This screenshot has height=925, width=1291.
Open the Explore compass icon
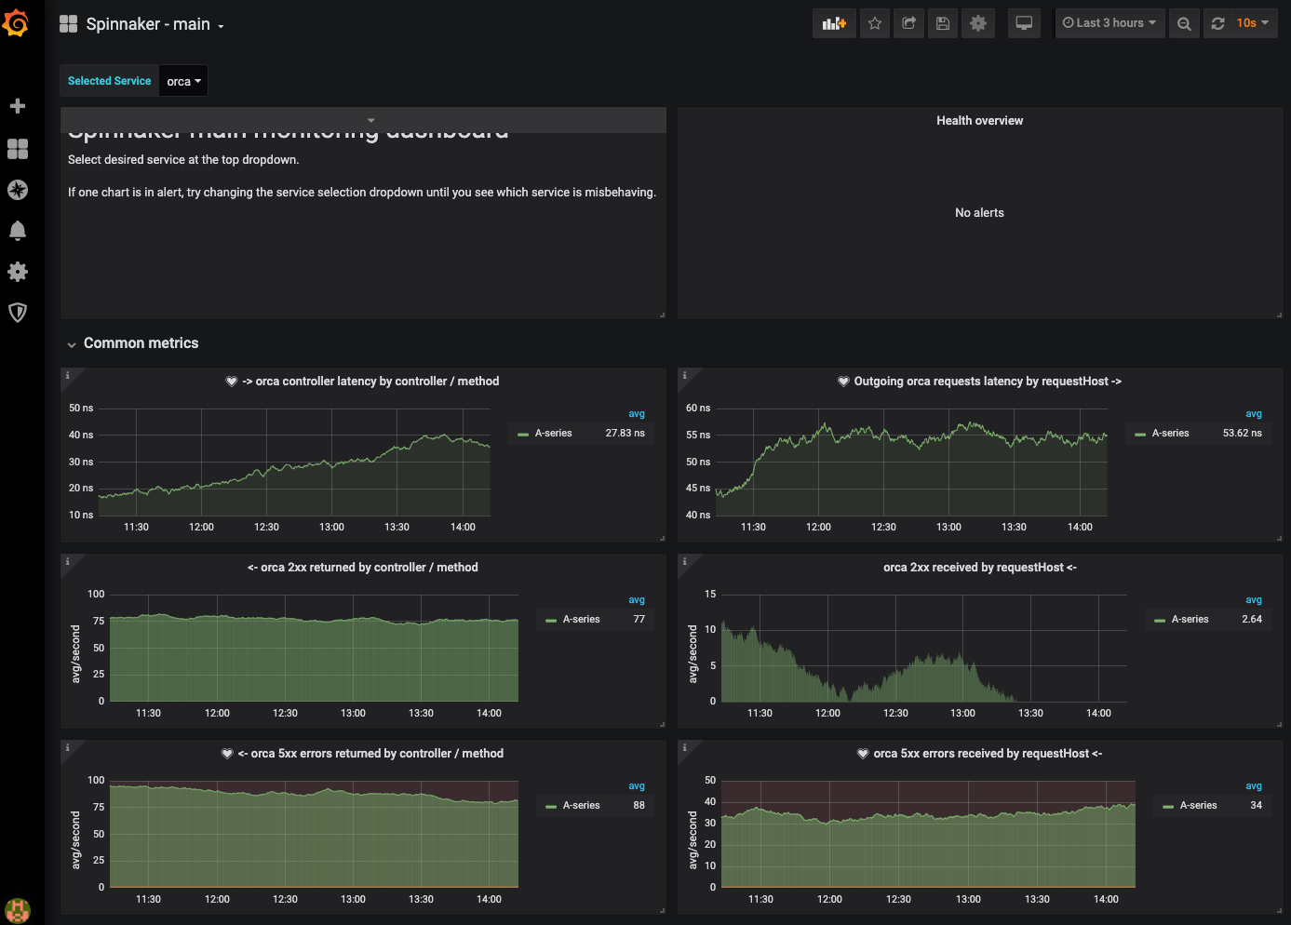(x=17, y=190)
